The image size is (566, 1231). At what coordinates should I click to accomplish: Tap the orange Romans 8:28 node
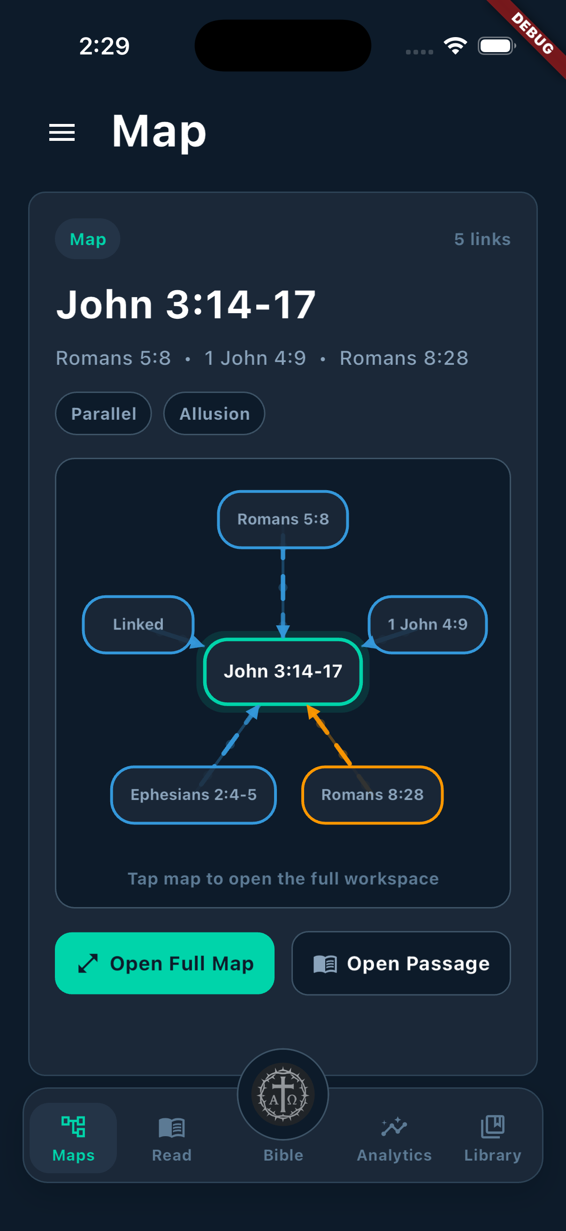tap(372, 794)
